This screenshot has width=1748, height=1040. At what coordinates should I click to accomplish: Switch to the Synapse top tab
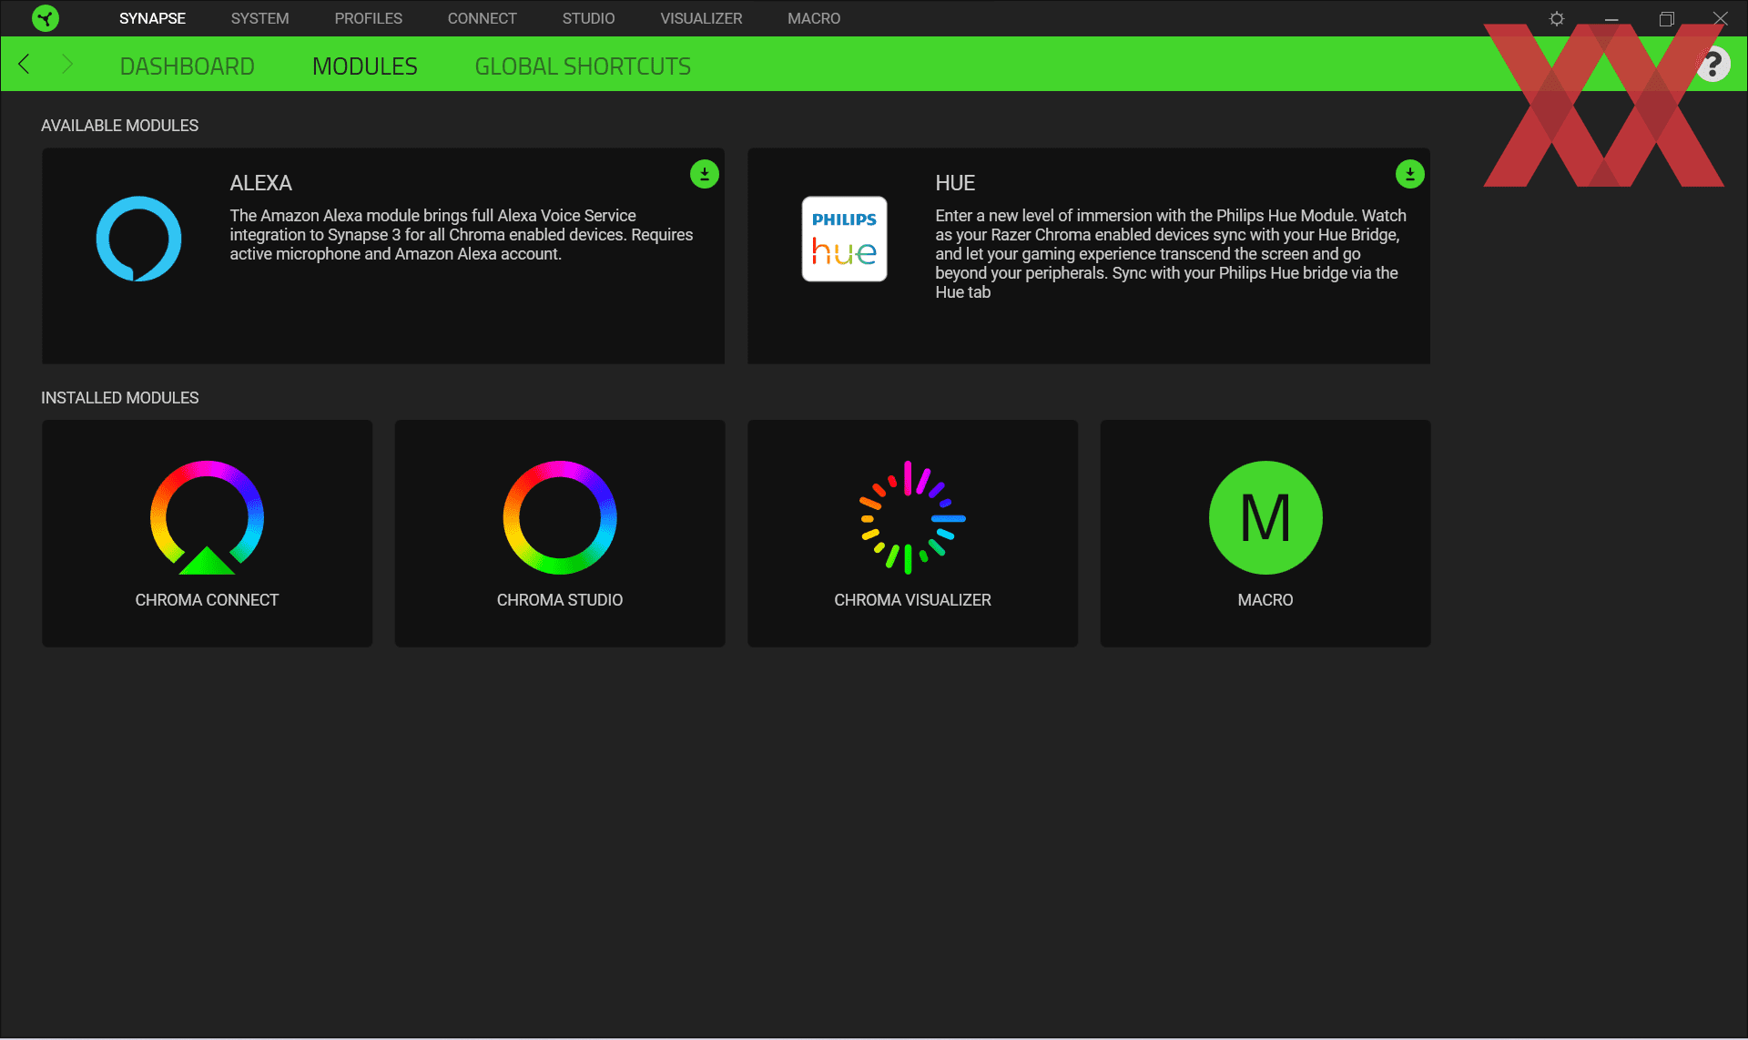152,18
